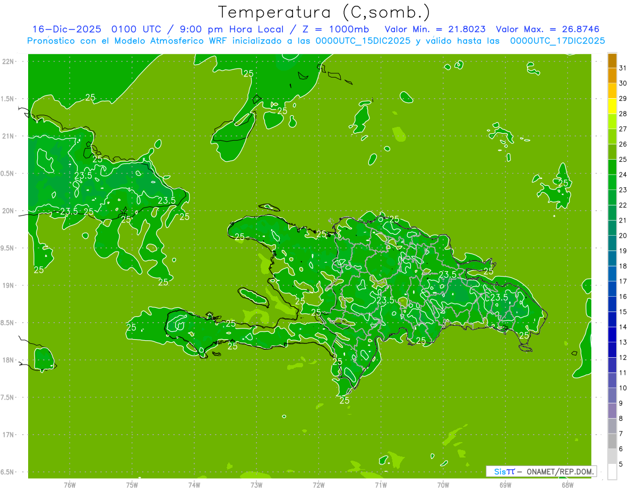Click the longitude label "74W"
This screenshot has width=637, height=492.
(x=194, y=485)
